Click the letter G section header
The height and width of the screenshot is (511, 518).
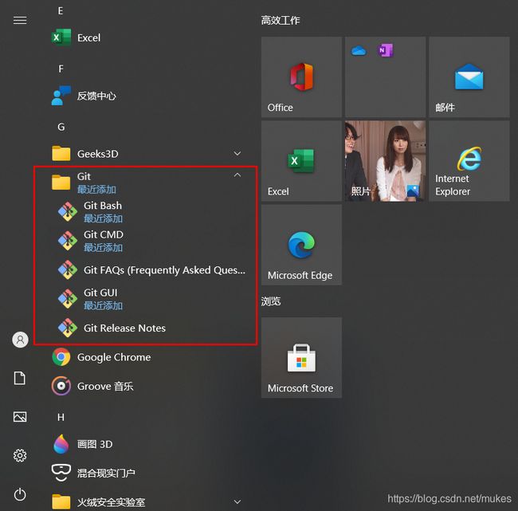61,127
